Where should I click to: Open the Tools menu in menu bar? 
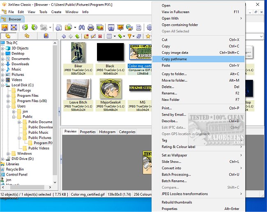pyautogui.click(x=43, y=12)
